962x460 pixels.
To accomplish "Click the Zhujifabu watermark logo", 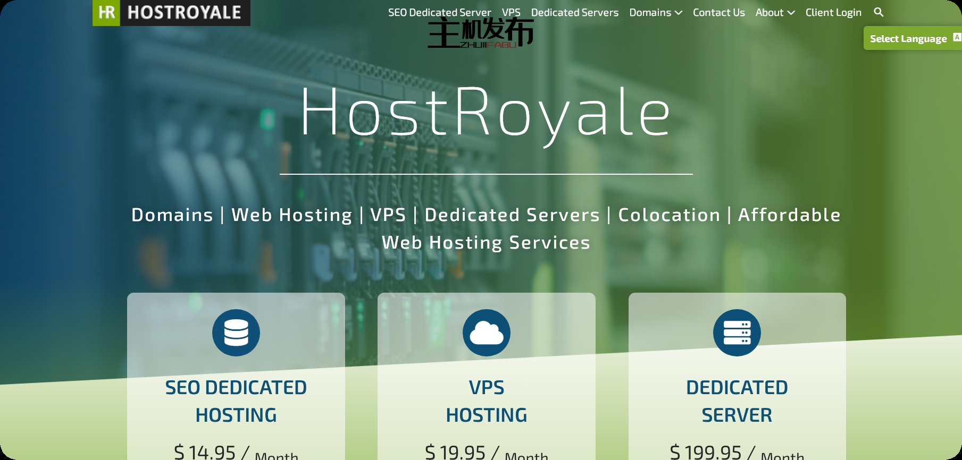I will tap(480, 33).
